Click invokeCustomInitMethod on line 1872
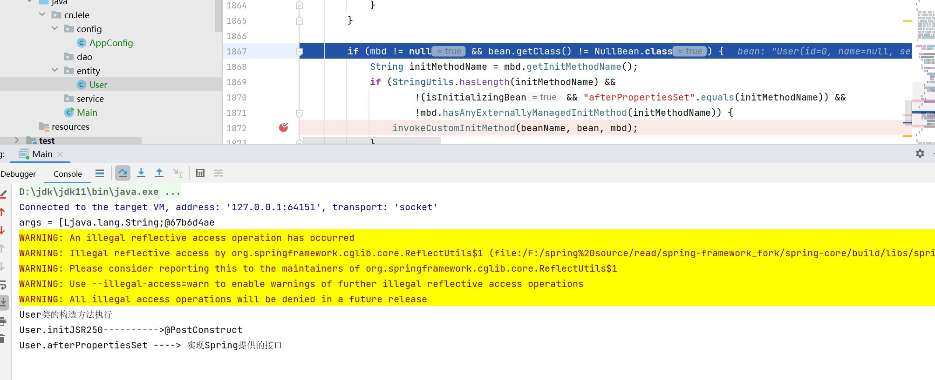Image resolution: width=935 pixels, height=380 pixels. point(453,128)
